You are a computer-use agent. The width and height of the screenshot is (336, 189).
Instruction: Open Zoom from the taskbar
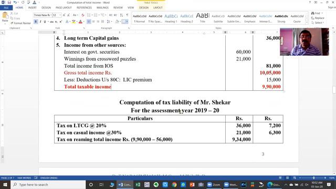click(214, 184)
